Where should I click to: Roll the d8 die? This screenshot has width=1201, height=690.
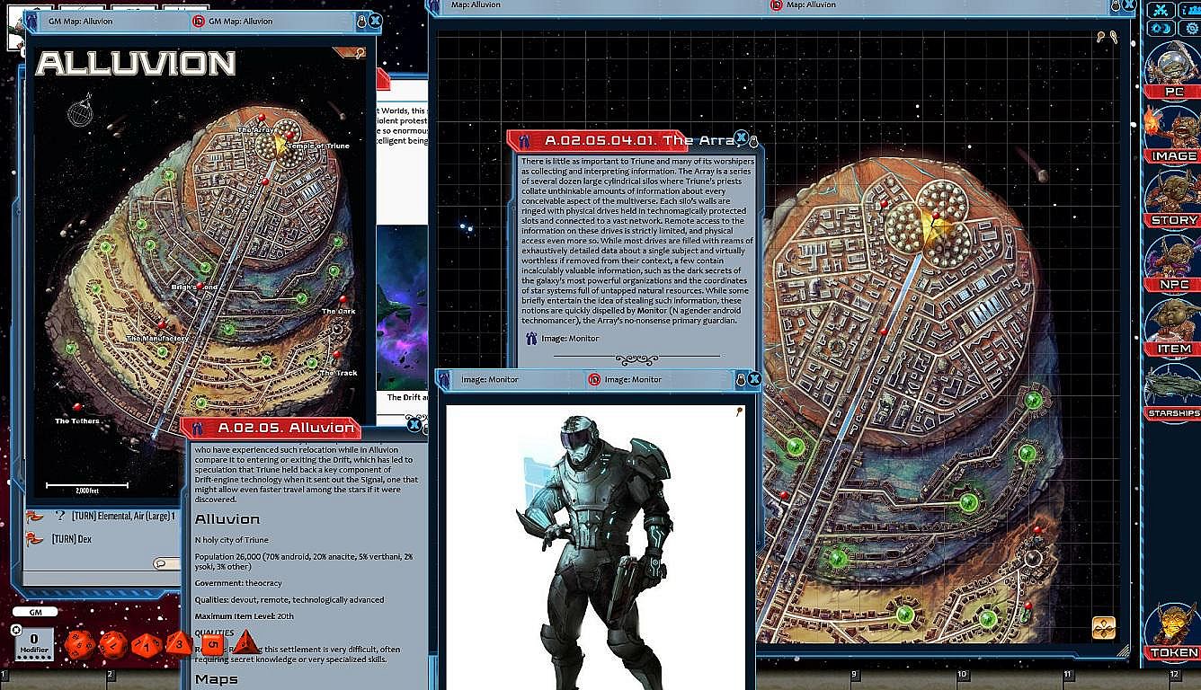pyautogui.click(x=178, y=643)
